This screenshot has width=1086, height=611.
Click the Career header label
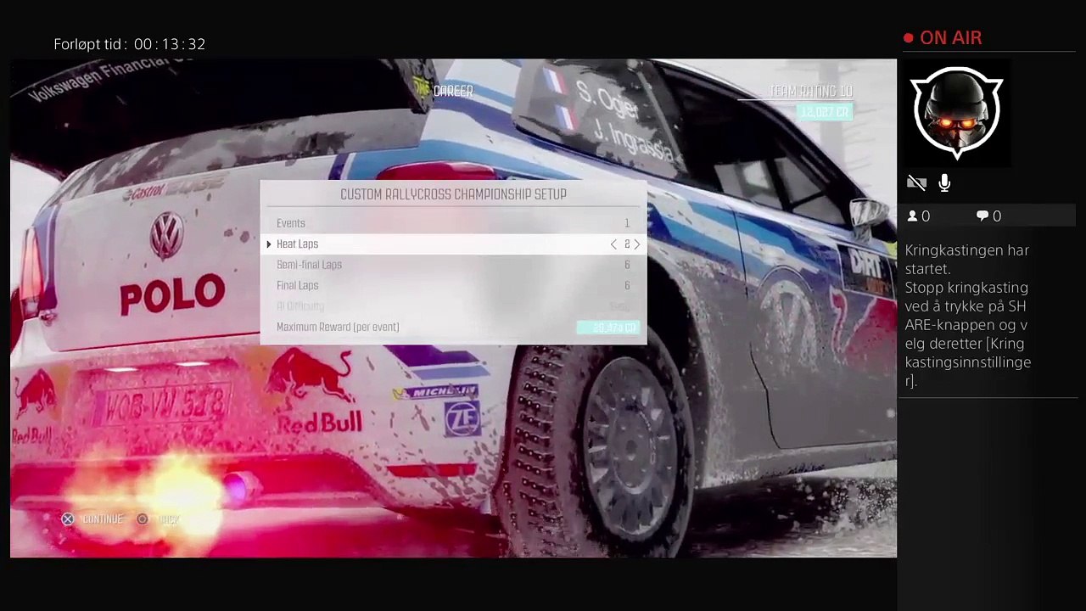453,92
